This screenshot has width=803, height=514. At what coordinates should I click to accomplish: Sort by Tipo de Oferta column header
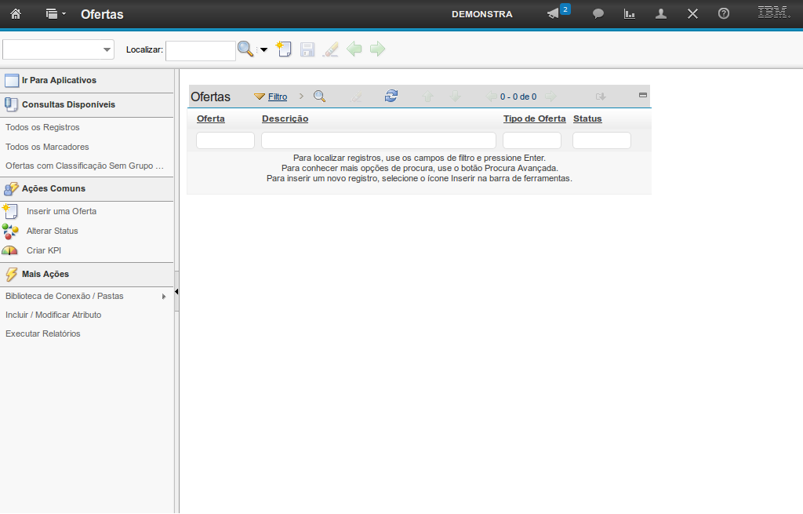534,118
